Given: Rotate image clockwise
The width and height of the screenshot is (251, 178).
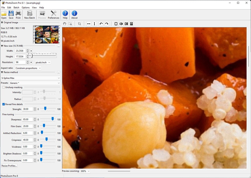Looking at the screenshot, I should coord(107,24).
